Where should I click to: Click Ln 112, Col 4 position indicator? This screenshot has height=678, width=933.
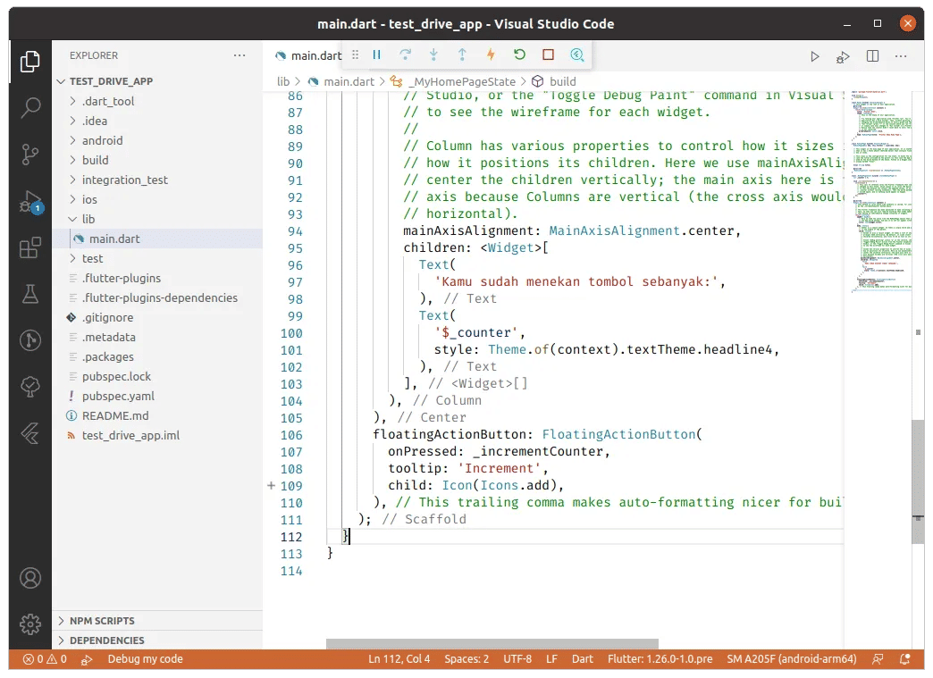(x=399, y=659)
